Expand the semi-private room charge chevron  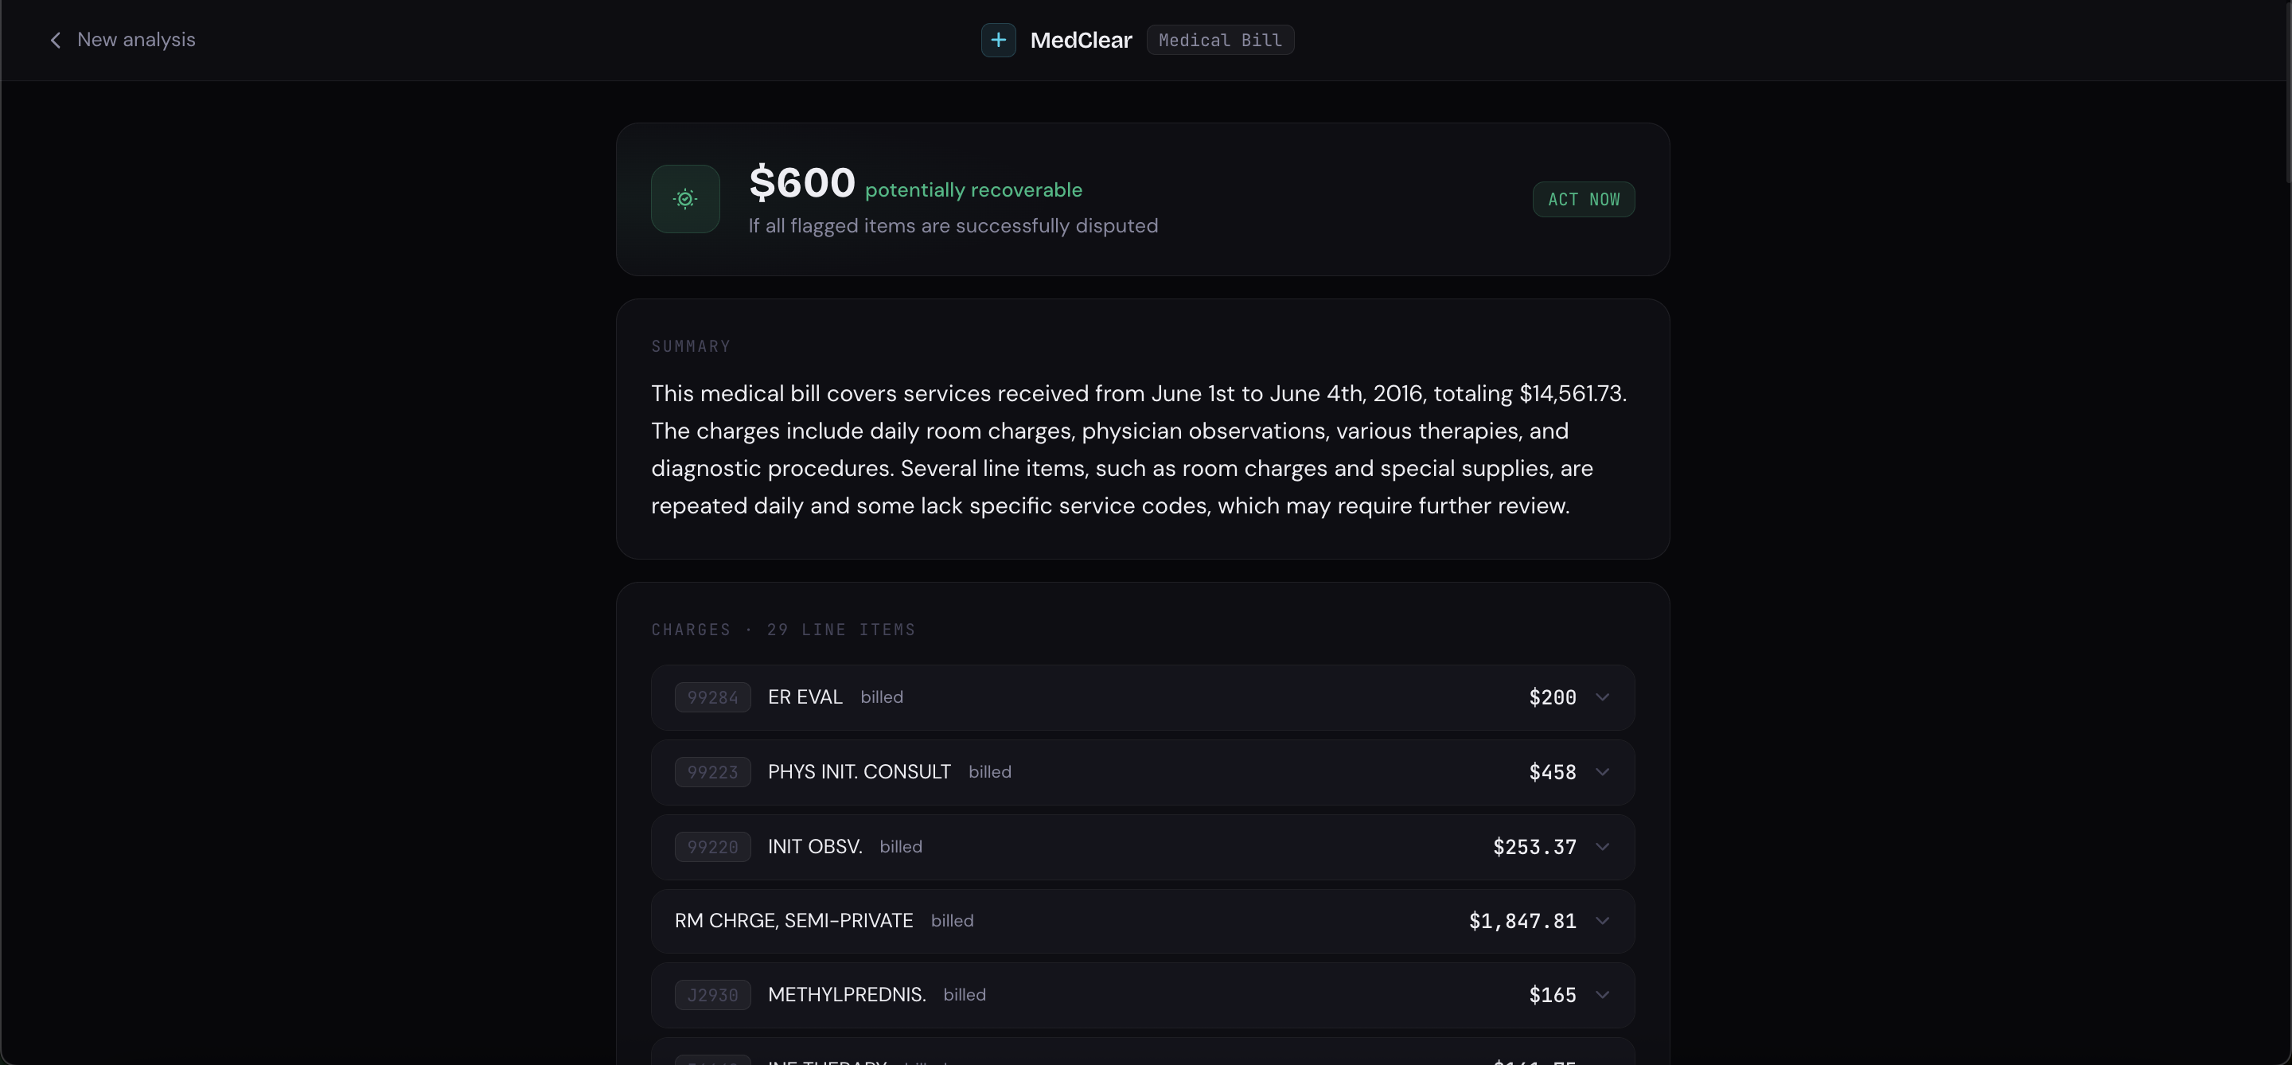(1603, 921)
